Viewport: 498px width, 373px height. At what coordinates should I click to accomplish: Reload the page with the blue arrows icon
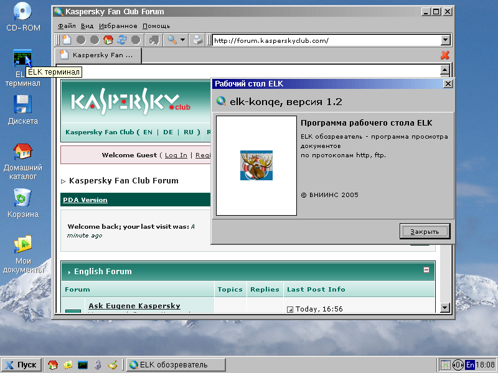click(122, 40)
